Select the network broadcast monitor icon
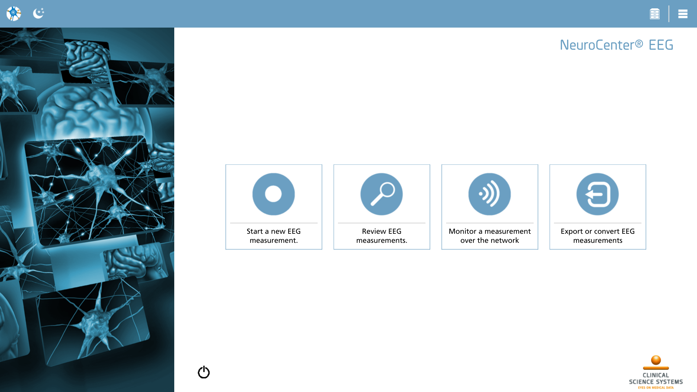Image resolution: width=697 pixels, height=392 pixels. click(489, 194)
